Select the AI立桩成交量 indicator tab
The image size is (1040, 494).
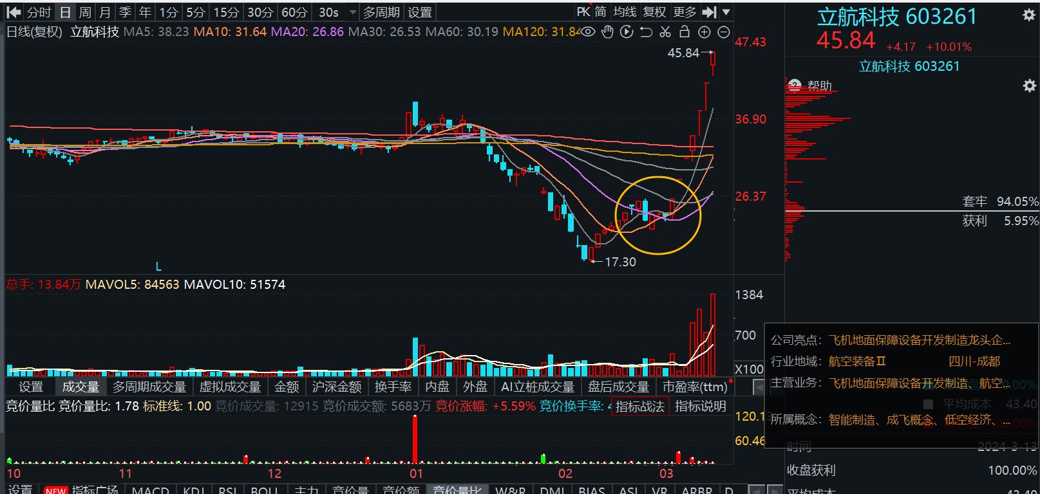click(538, 387)
